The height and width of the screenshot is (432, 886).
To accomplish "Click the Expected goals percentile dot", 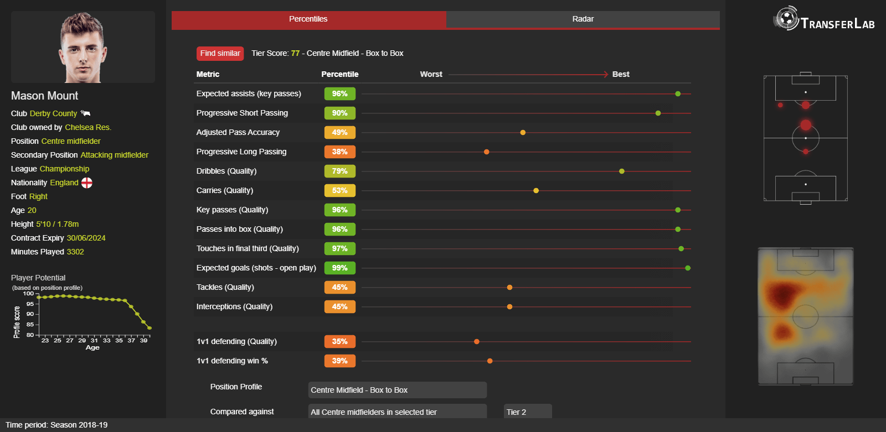I will [688, 268].
